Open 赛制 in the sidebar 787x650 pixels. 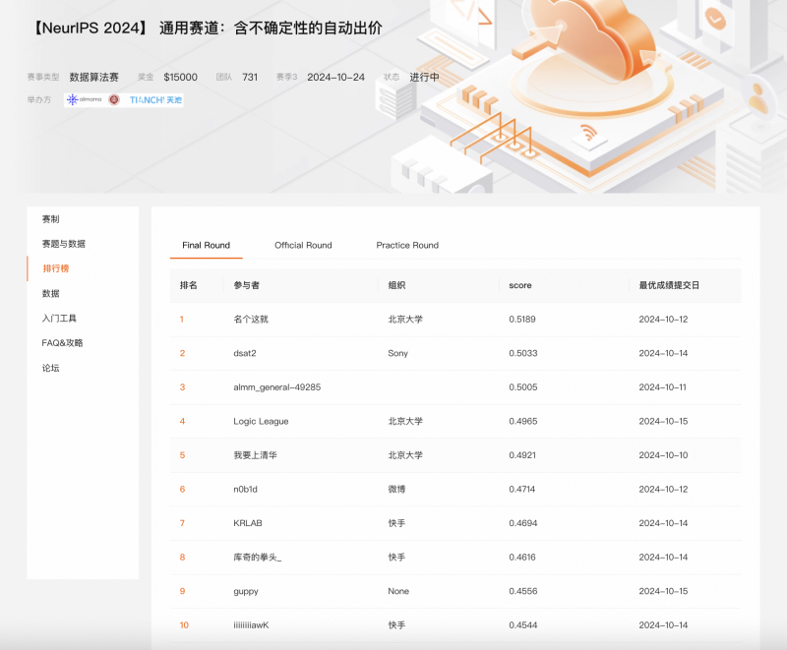click(x=51, y=219)
